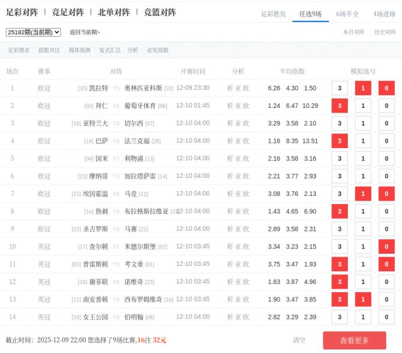Open the 25182期 period dropdown
Screen dimensions: 402x354
point(33,32)
